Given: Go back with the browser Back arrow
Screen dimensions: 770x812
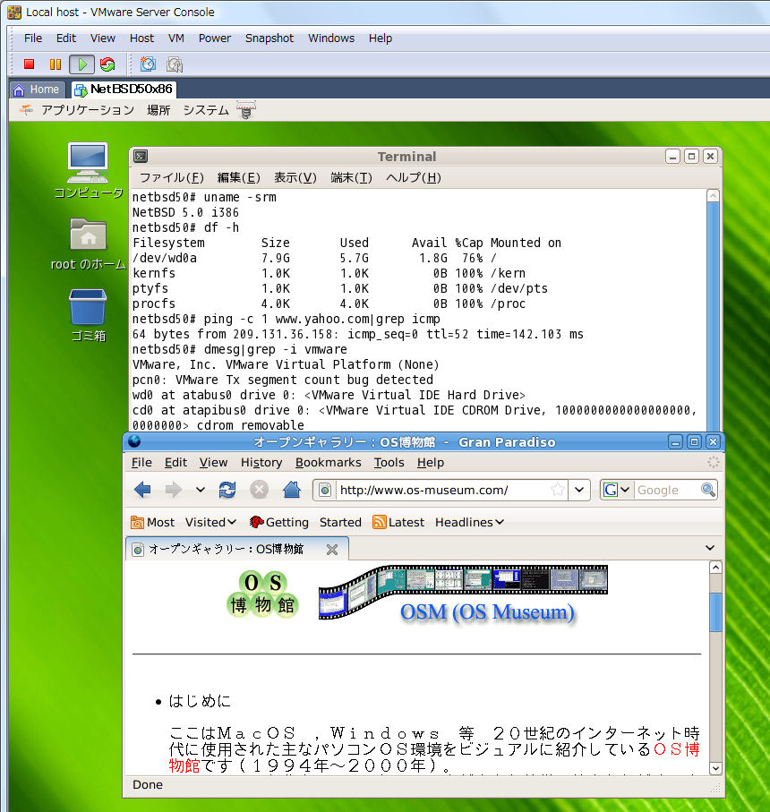Looking at the screenshot, I should click(142, 490).
